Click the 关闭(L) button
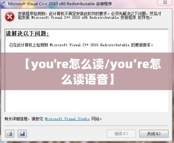This screenshot has height=143, width=174. 154,134
